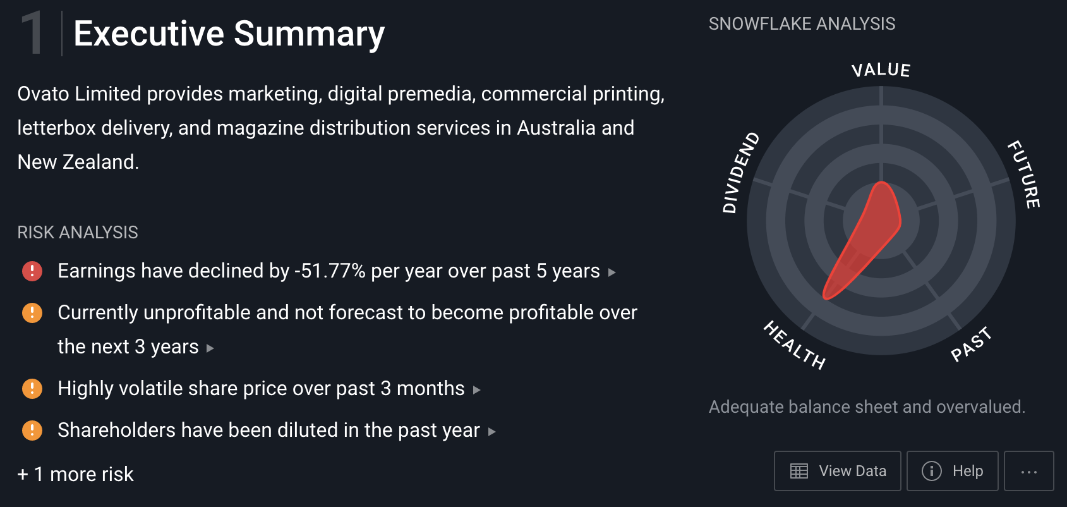
Task: Open the three-dot more options menu
Action: coord(1028,471)
